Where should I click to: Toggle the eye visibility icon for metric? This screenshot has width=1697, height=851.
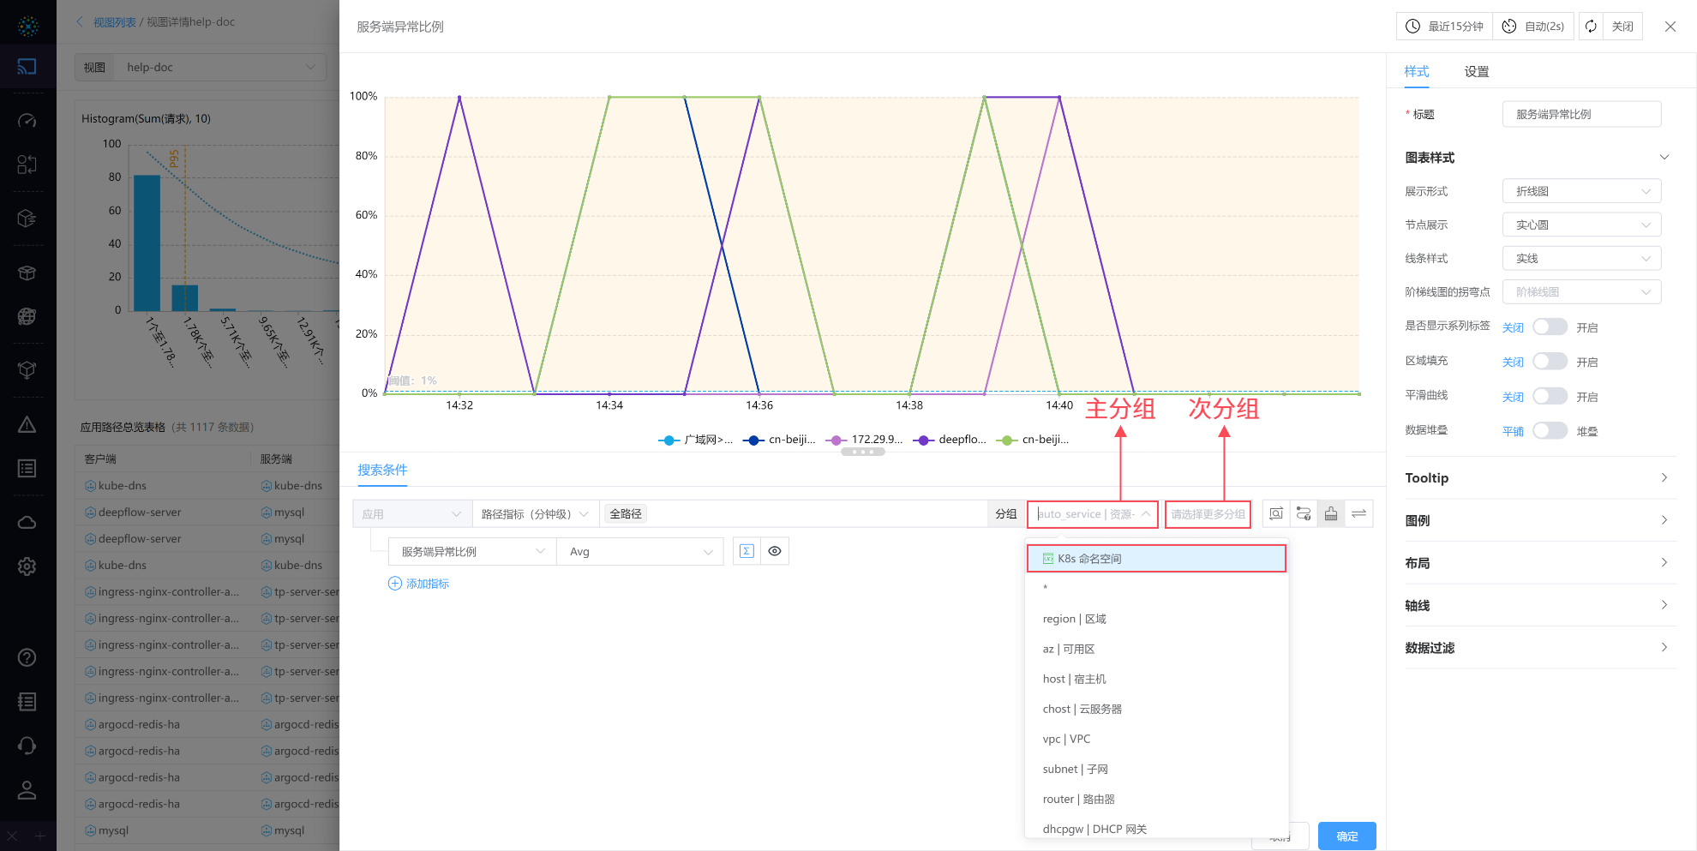pos(775,551)
